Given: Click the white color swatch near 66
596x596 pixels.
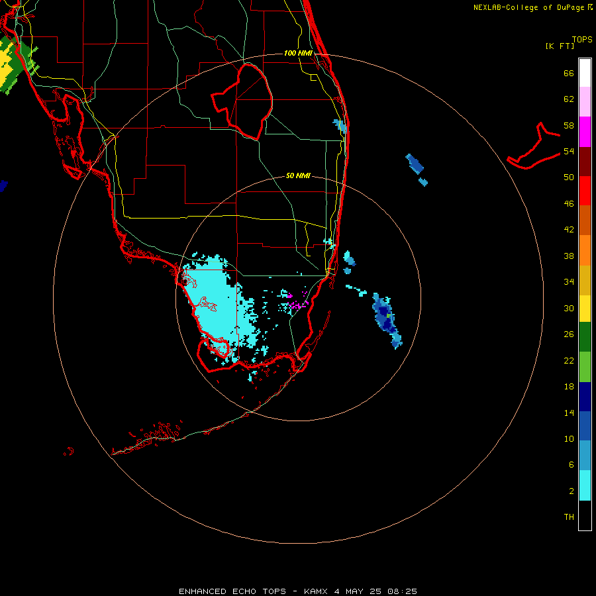Looking at the screenshot, I should pyautogui.click(x=585, y=73).
